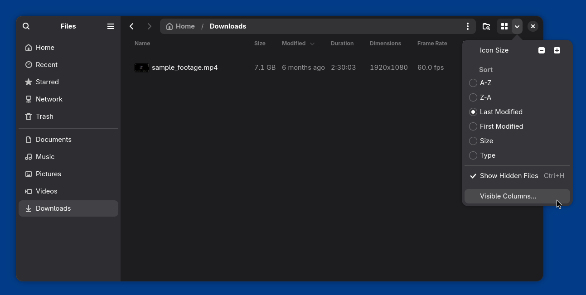Click the search magnifier icon in sidebar
Viewport: 586px width, 295px height.
[x=26, y=26]
